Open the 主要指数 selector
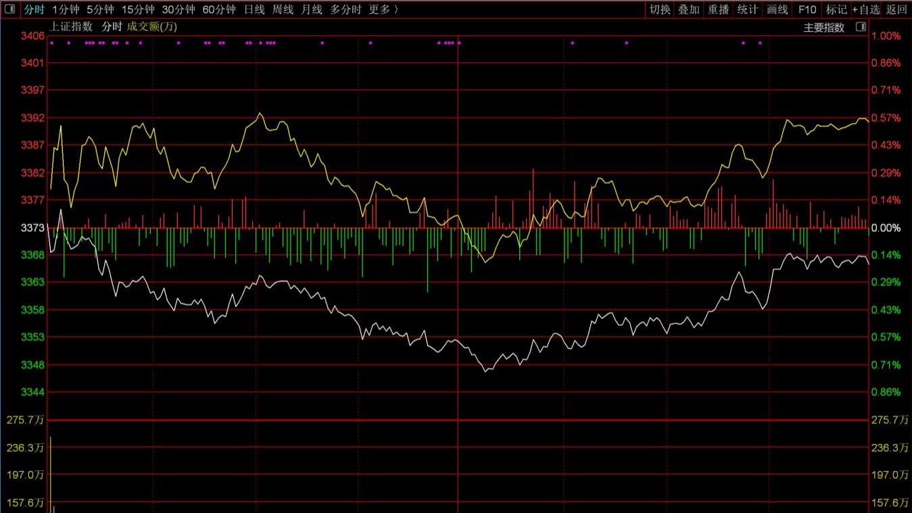Screen dimensions: 912x513 [824, 28]
